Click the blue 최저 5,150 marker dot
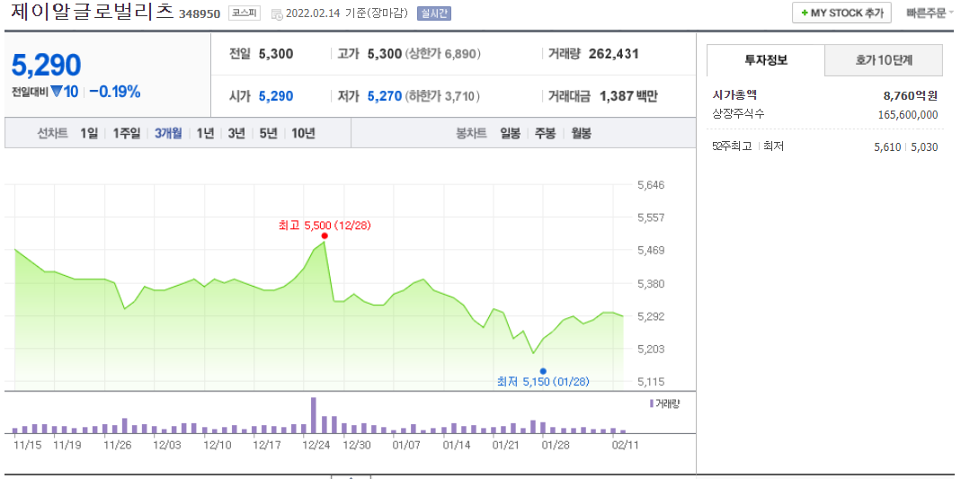The image size is (961, 479). [x=542, y=371]
